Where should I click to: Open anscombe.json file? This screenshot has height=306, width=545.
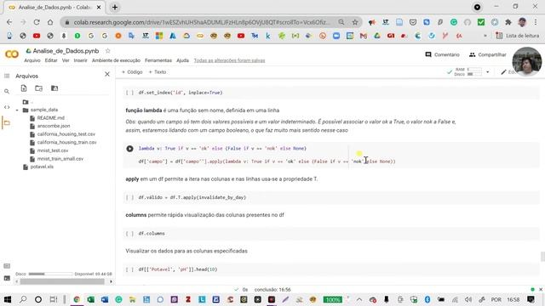[54, 126]
